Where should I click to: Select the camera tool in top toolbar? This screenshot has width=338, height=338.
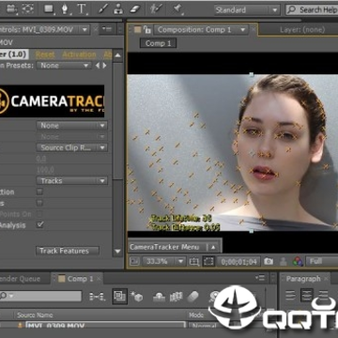click(x=13, y=8)
